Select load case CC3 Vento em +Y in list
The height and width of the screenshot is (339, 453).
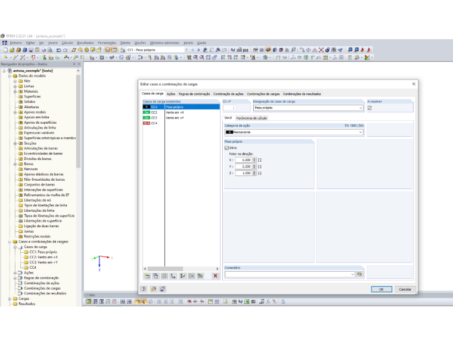(181, 118)
